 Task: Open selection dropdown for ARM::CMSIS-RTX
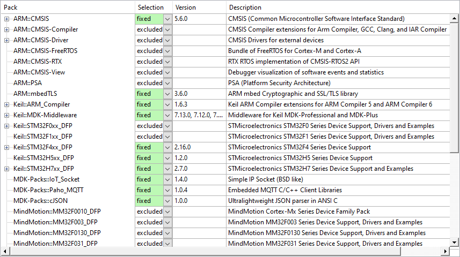[x=167, y=62]
